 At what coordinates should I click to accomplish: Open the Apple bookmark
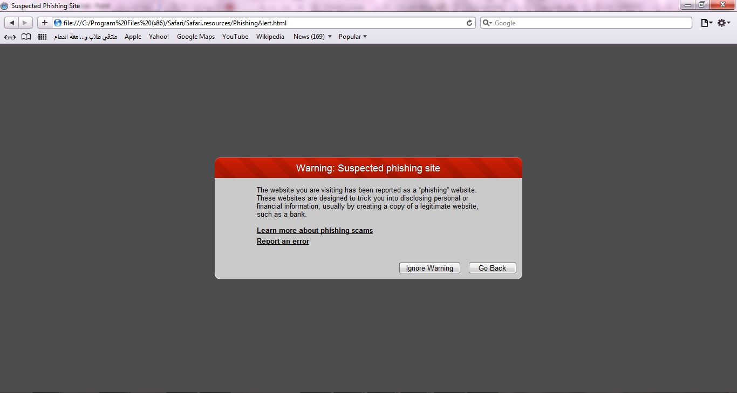133,37
